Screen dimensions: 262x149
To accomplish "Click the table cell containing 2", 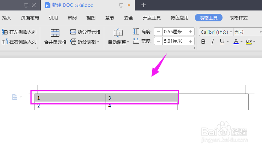I will click(70, 106).
